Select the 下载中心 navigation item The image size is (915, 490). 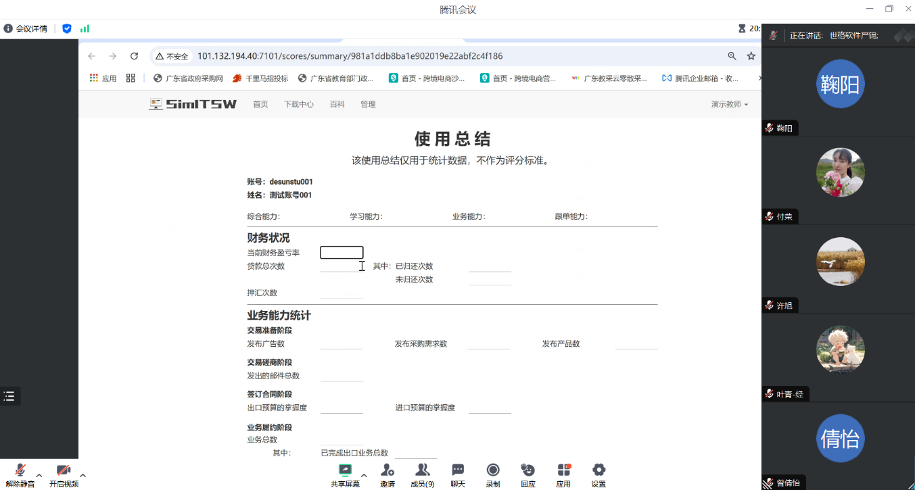coord(298,105)
